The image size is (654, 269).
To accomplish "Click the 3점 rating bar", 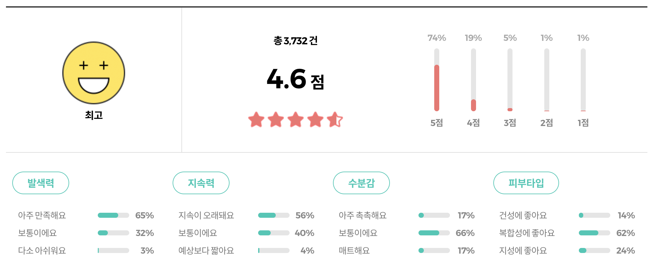I will (x=510, y=80).
